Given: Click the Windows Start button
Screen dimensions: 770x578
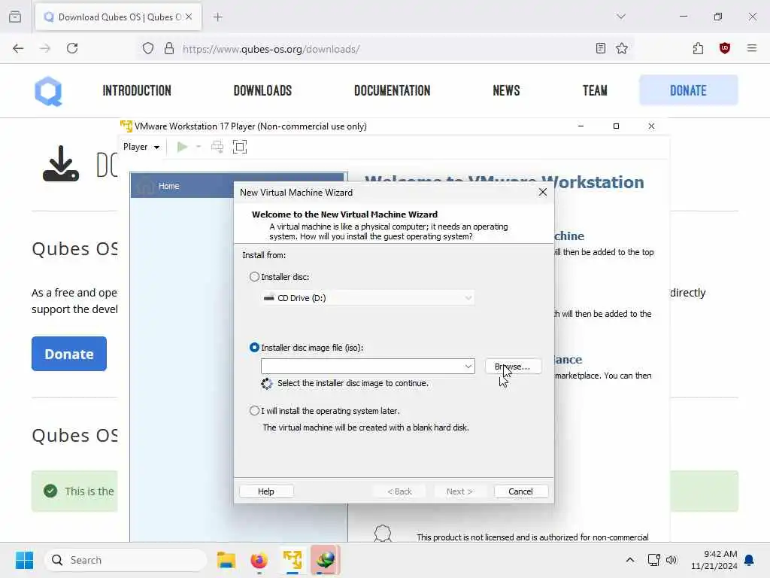Looking at the screenshot, I should [x=24, y=560].
